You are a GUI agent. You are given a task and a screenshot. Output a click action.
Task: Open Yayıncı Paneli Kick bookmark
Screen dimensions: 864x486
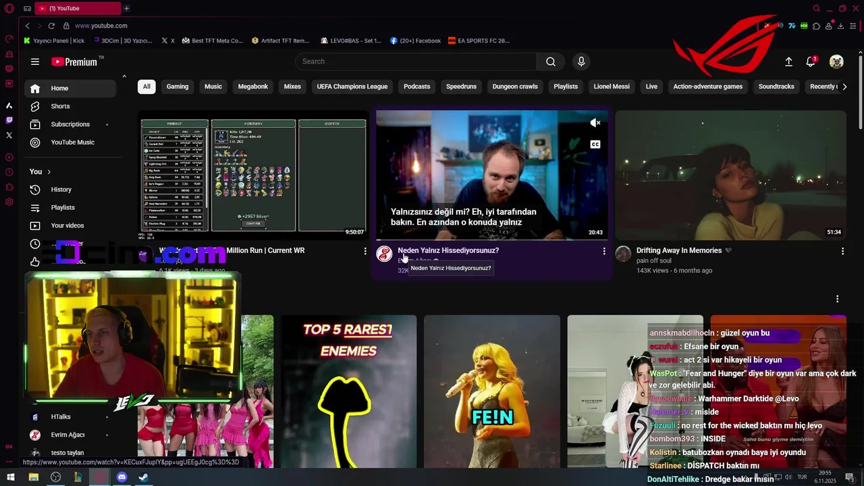pos(54,40)
